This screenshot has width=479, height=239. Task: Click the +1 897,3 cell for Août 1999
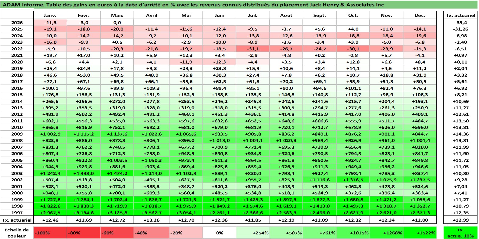286,200
